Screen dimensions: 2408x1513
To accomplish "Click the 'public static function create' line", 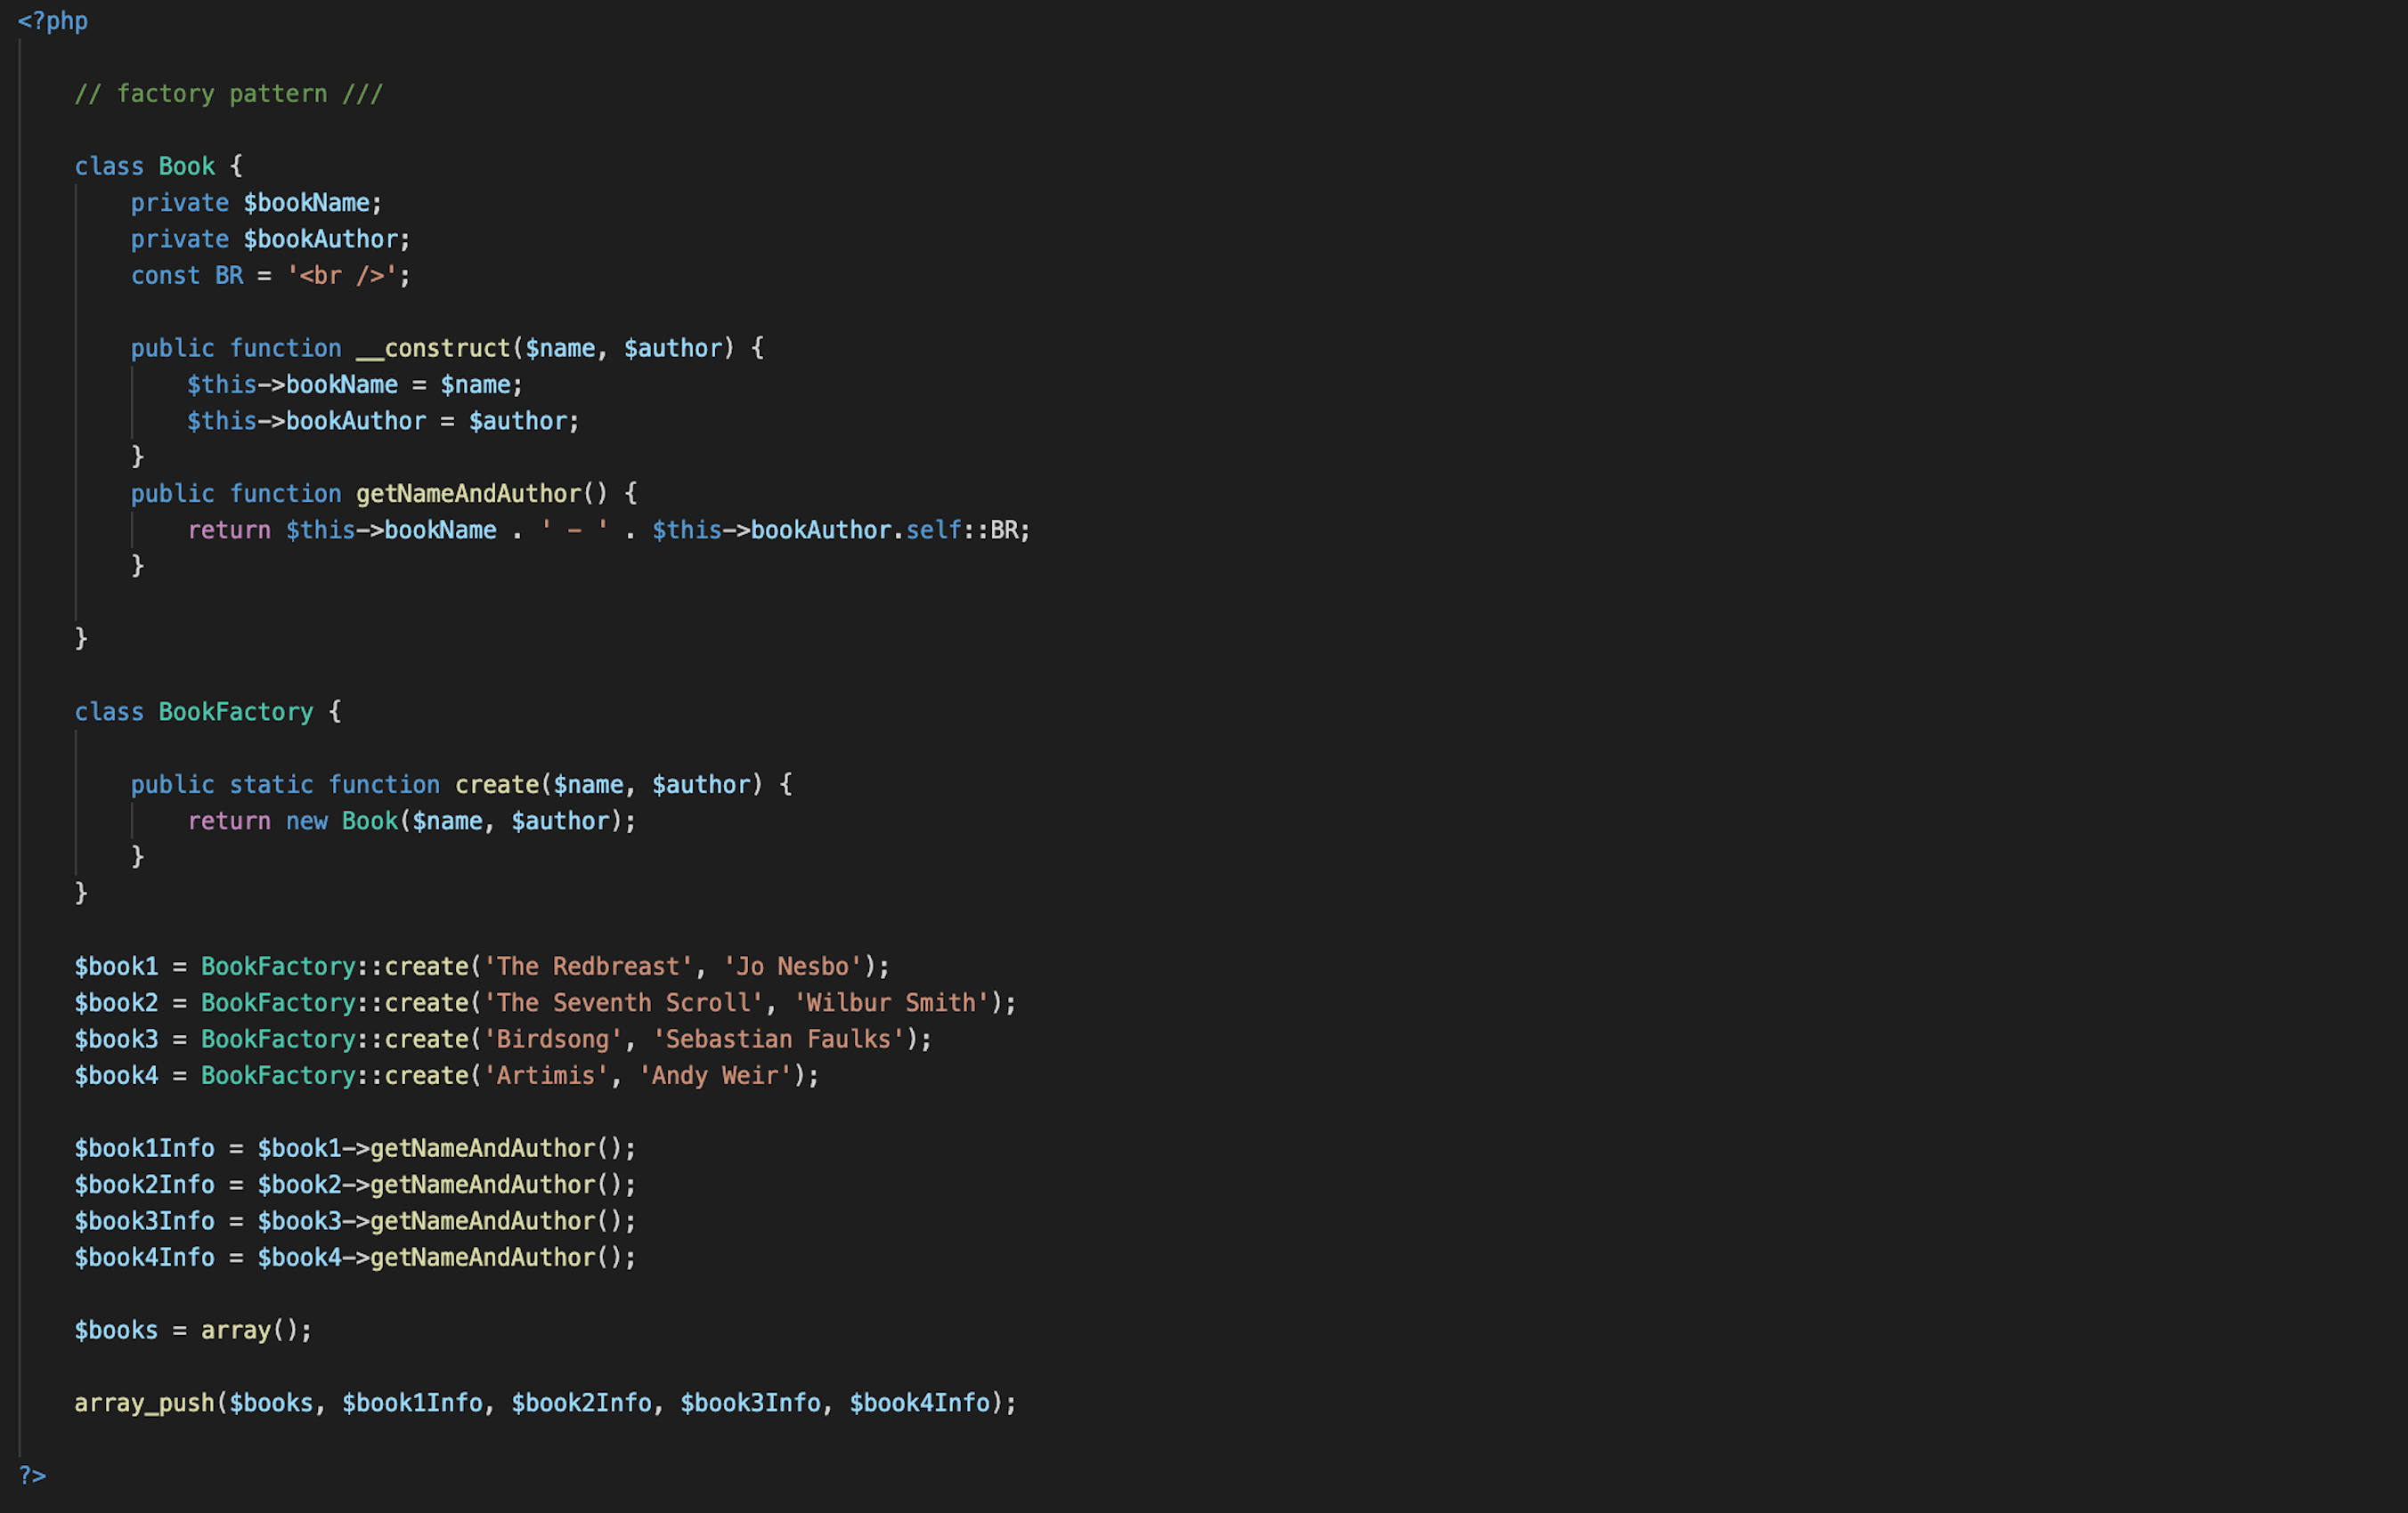I will tap(462, 784).
